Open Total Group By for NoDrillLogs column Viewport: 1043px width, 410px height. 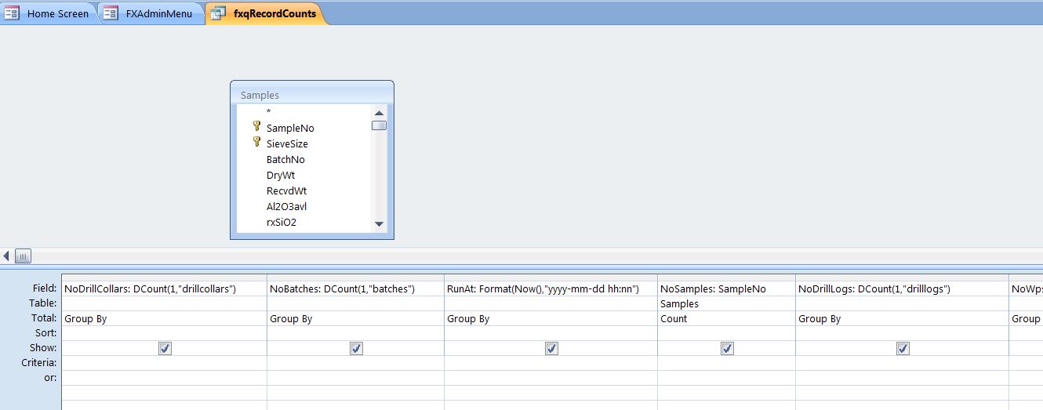pyautogui.click(x=902, y=318)
